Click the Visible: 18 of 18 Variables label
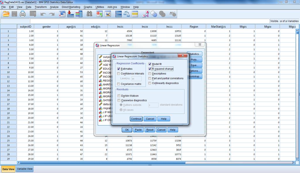This screenshot has width=300, height=173. [284, 21]
